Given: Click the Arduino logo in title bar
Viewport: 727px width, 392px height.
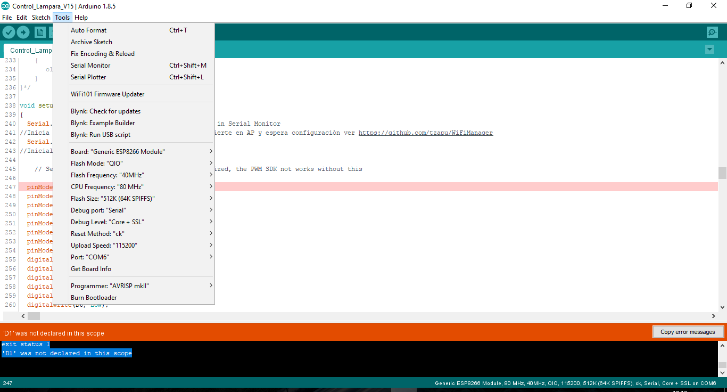Looking at the screenshot, I should (x=5, y=6).
